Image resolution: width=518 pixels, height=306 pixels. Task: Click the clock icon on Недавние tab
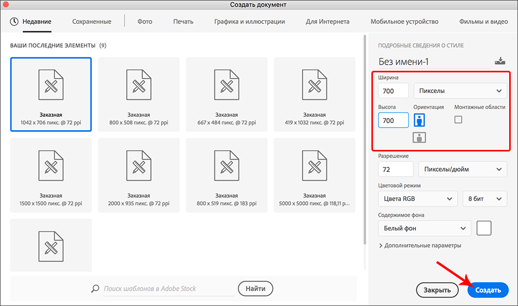click(14, 21)
